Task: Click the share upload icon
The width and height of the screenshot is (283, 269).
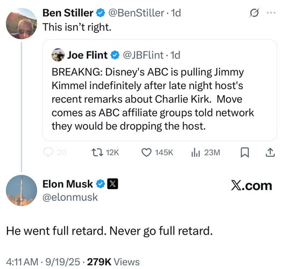Action: [270, 152]
